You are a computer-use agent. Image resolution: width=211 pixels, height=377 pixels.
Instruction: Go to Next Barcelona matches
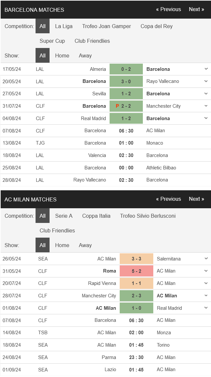coord(196,9)
